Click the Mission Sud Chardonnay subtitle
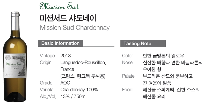222x104 pixels. pyautogui.click(x=75, y=28)
